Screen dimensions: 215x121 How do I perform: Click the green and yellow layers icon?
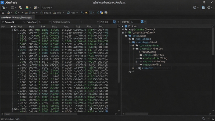[x=27, y=8]
